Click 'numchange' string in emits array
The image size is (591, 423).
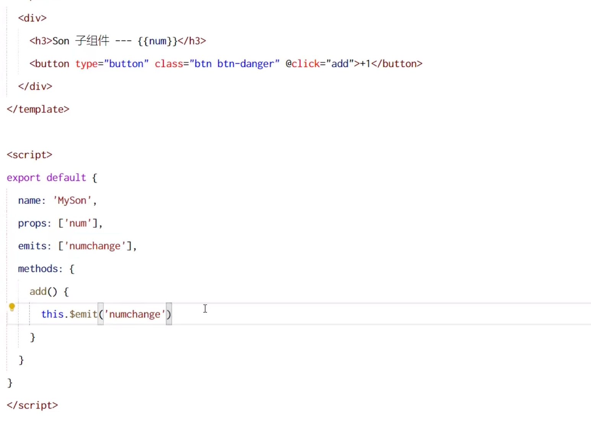coord(95,246)
